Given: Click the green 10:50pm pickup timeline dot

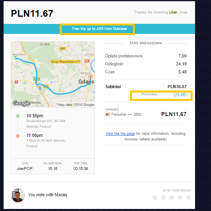Looking at the screenshot, I should pos(18,116).
